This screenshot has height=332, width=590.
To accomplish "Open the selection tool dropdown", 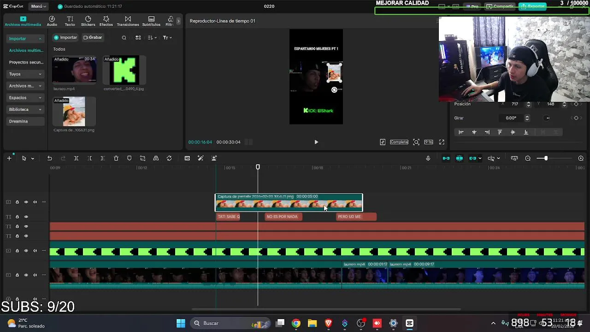I will [x=32, y=159].
